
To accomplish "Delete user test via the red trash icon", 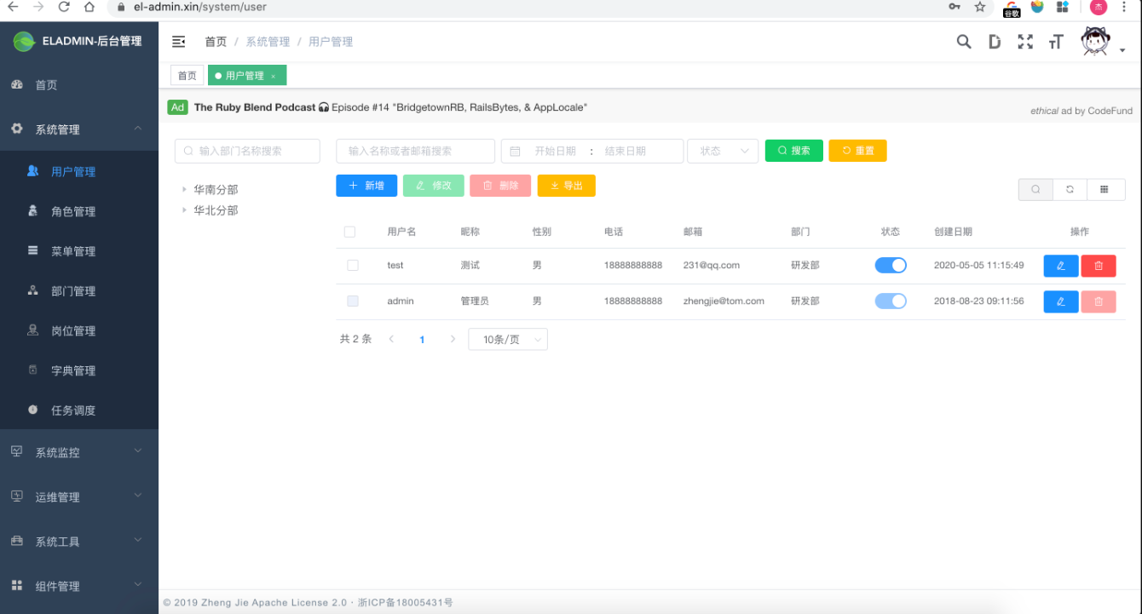I will (x=1098, y=265).
